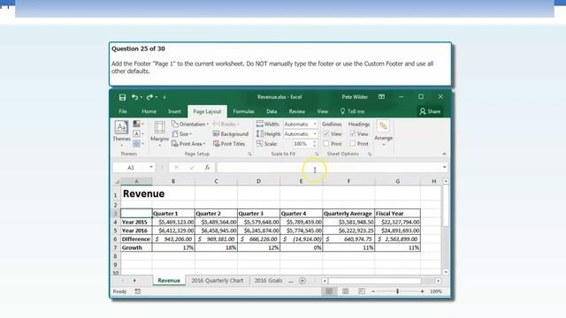566x318 pixels.
Task: Open the Breaks dropdown
Action: pos(226,124)
